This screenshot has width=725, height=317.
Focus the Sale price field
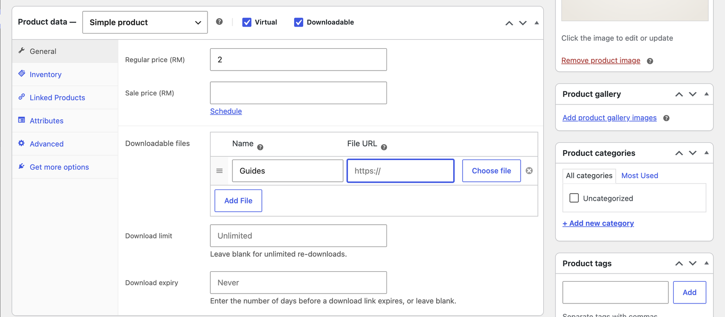pos(298,93)
